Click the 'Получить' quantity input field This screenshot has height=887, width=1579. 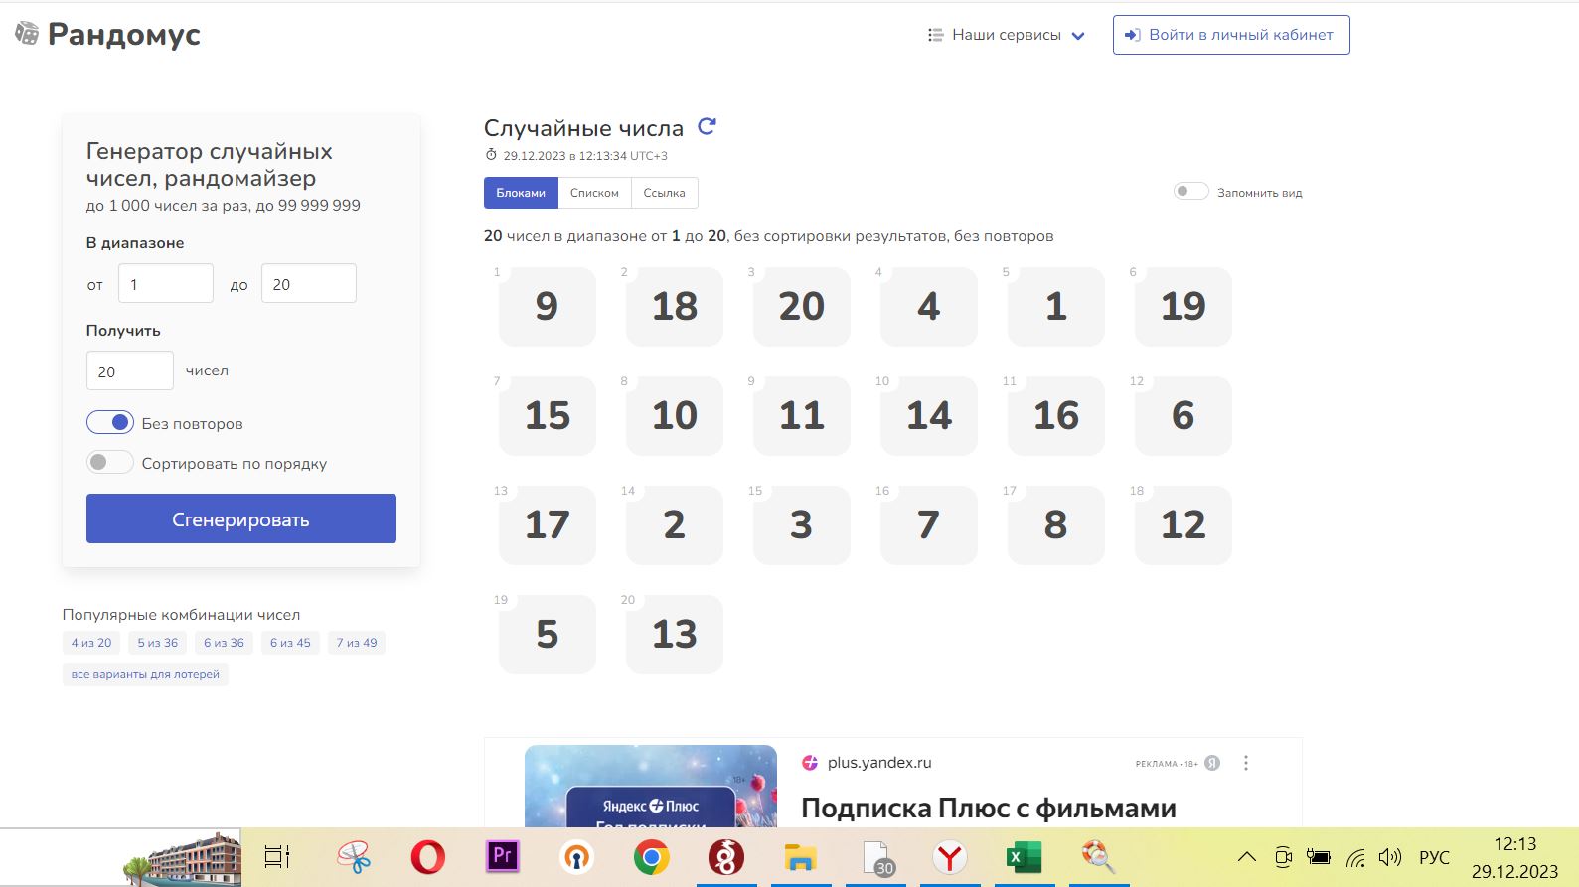[130, 370]
